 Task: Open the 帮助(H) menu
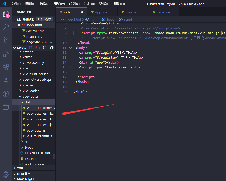pos(119,4)
